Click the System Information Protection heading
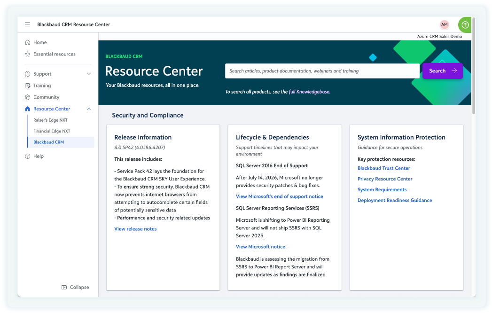Image resolution: width=492 pixels, height=313 pixels. point(401,137)
